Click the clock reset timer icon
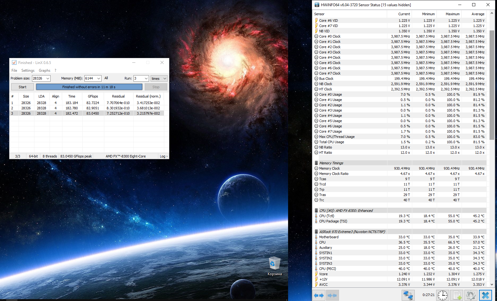 click(443, 295)
